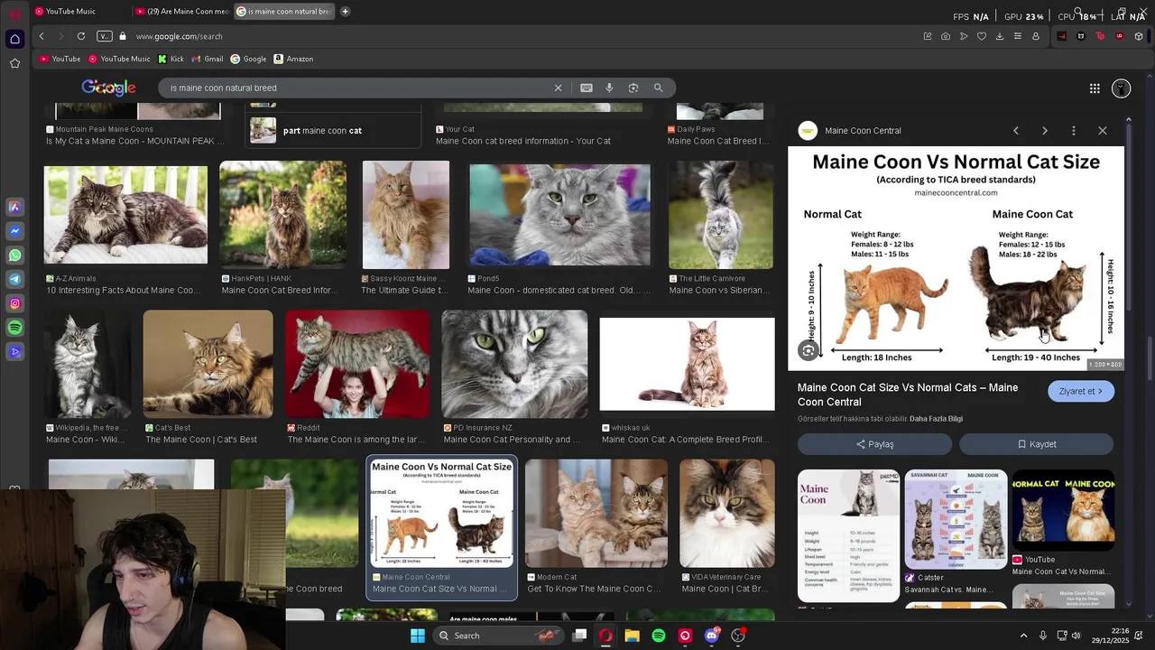Open the YouTube Maine Coon Cat Vs Normal related image

[x=1063, y=510]
